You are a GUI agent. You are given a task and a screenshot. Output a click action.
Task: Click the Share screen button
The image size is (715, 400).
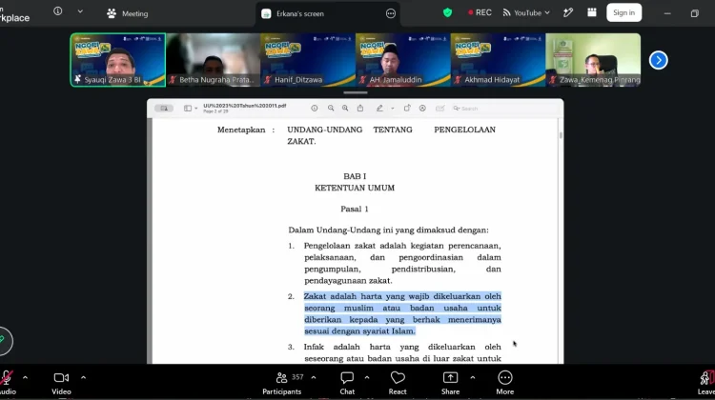[451, 383]
